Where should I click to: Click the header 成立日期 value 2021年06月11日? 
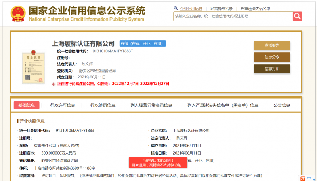92,77
